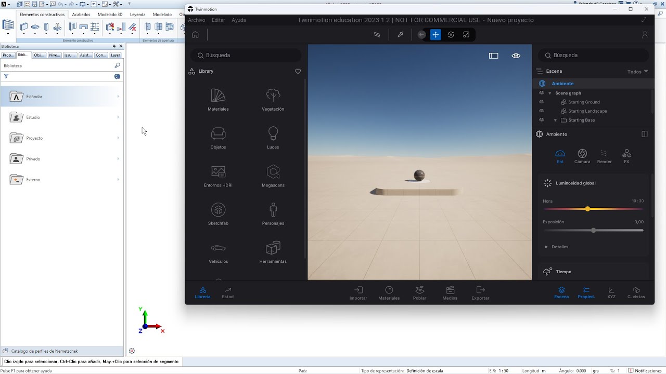The image size is (666, 374).
Task: Open the Herramientas library category
Action: click(x=273, y=252)
